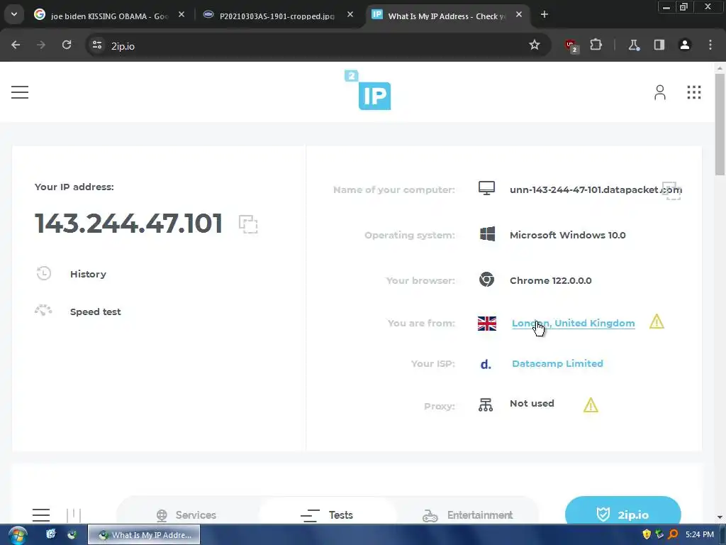The image size is (726, 545).
Task: Open the uBlock extension icon
Action: pos(571,45)
